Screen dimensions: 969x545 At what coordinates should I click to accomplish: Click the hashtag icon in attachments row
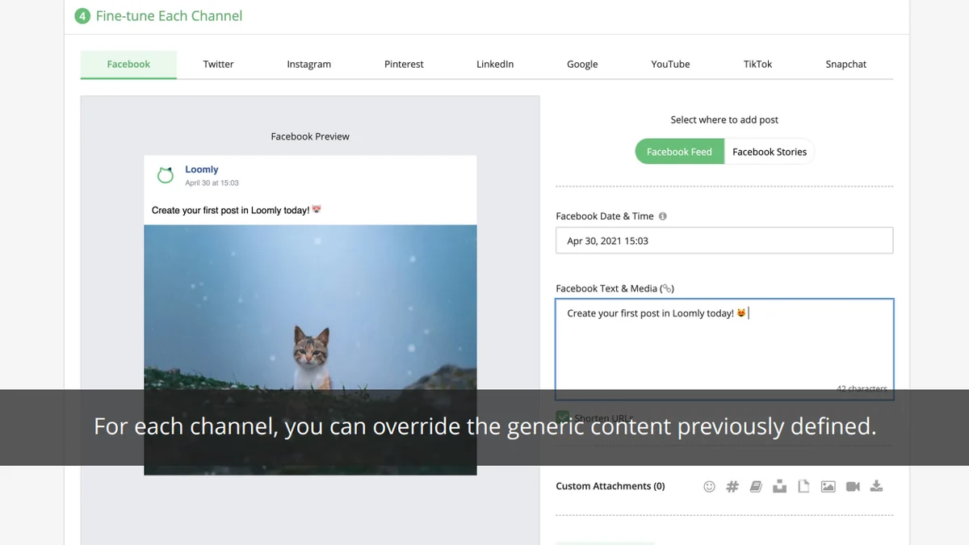[732, 486]
